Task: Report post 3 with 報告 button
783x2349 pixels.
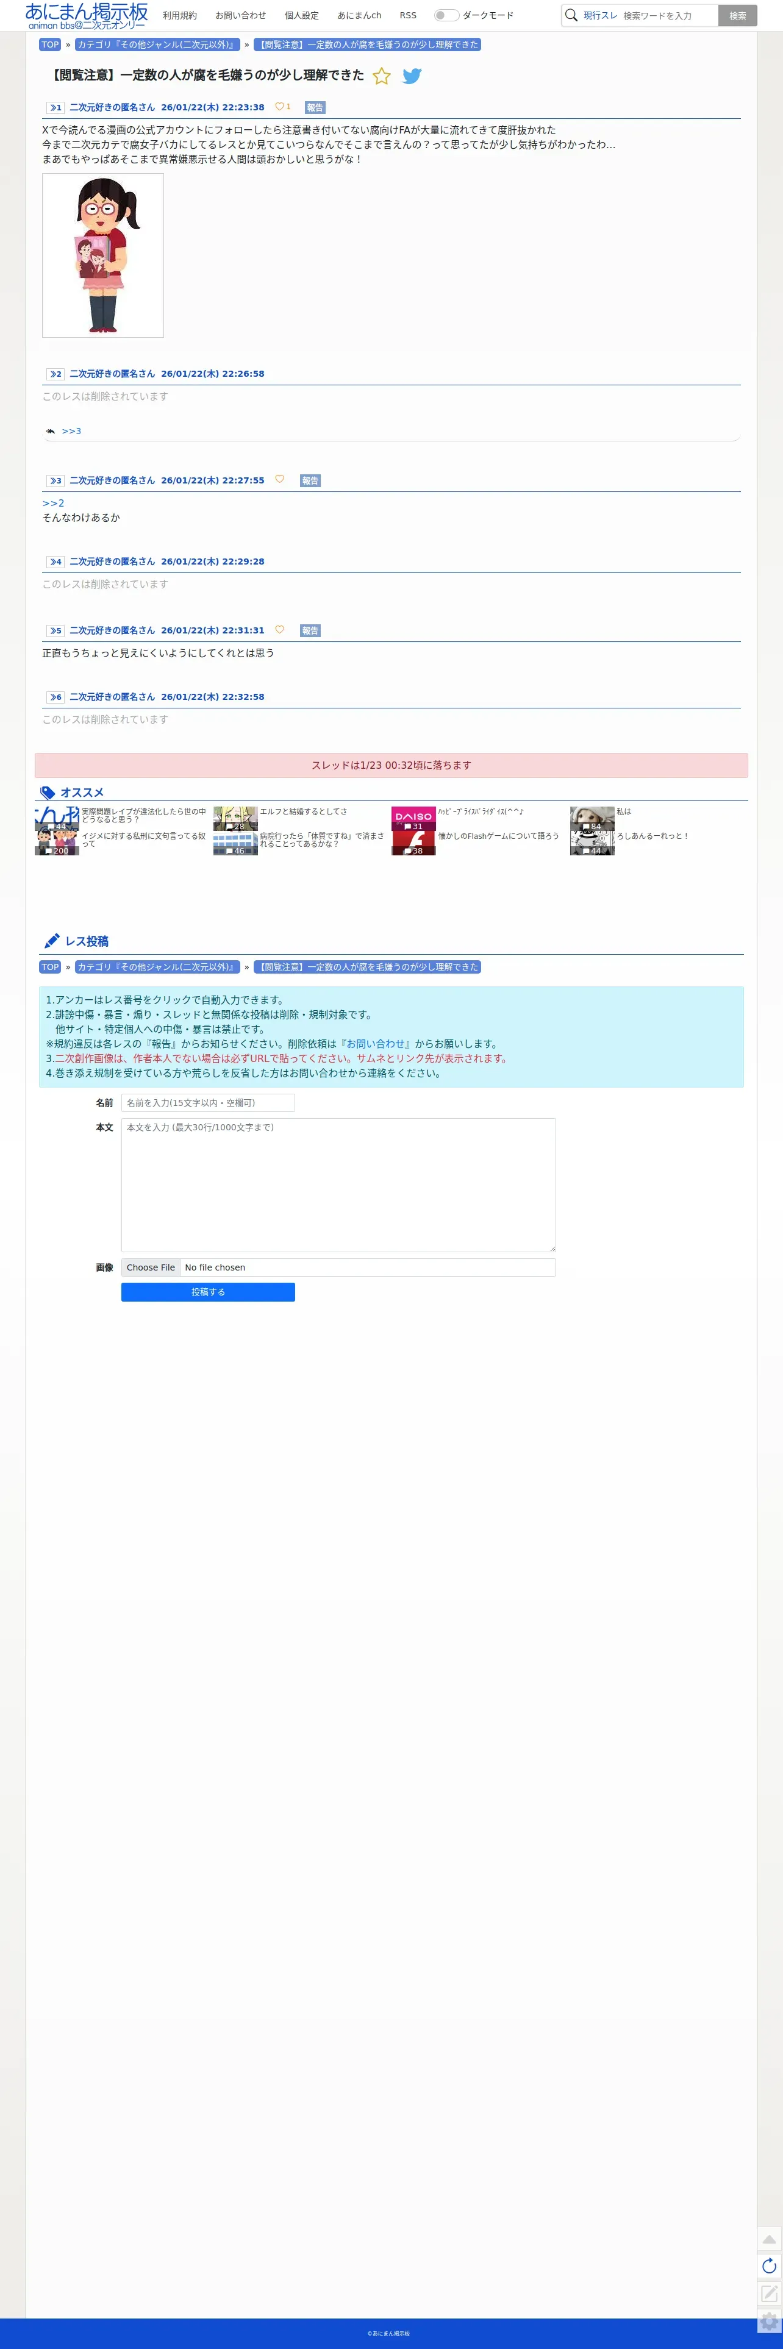Action: tap(310, 480)
